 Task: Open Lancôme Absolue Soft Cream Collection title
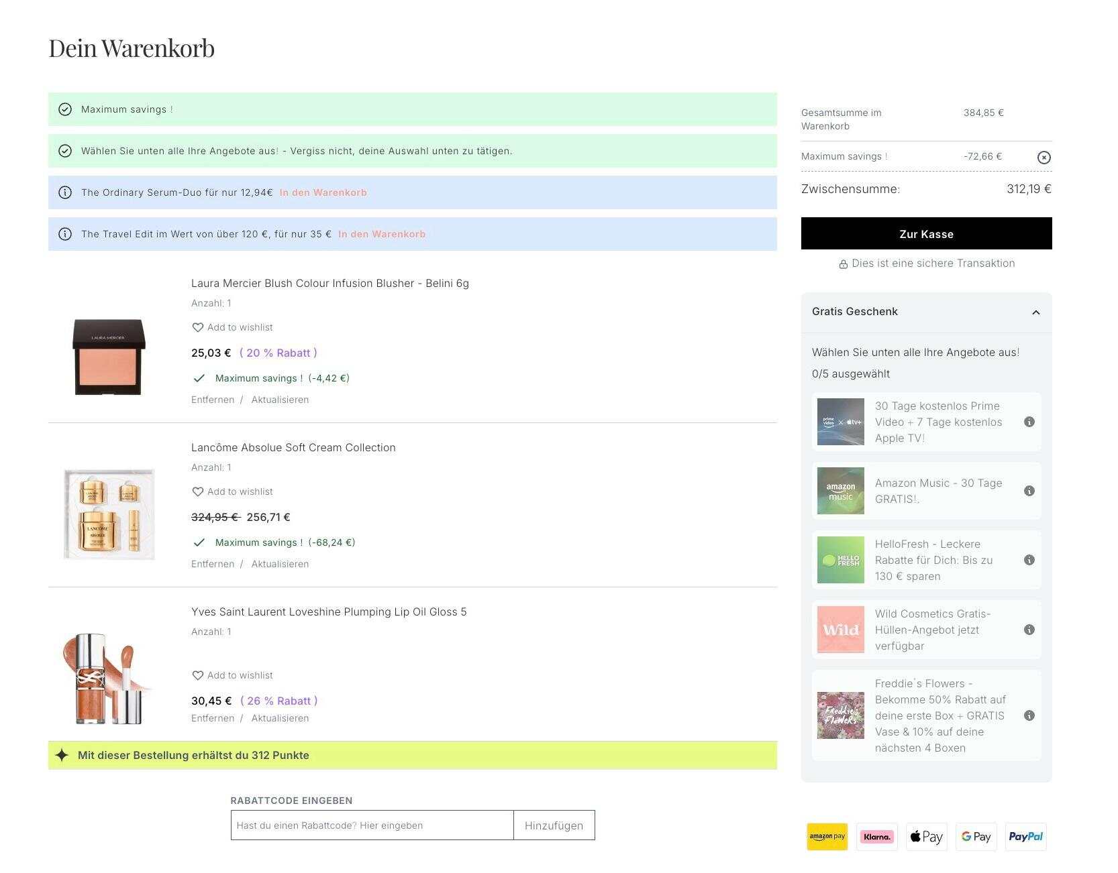[293, 447]
